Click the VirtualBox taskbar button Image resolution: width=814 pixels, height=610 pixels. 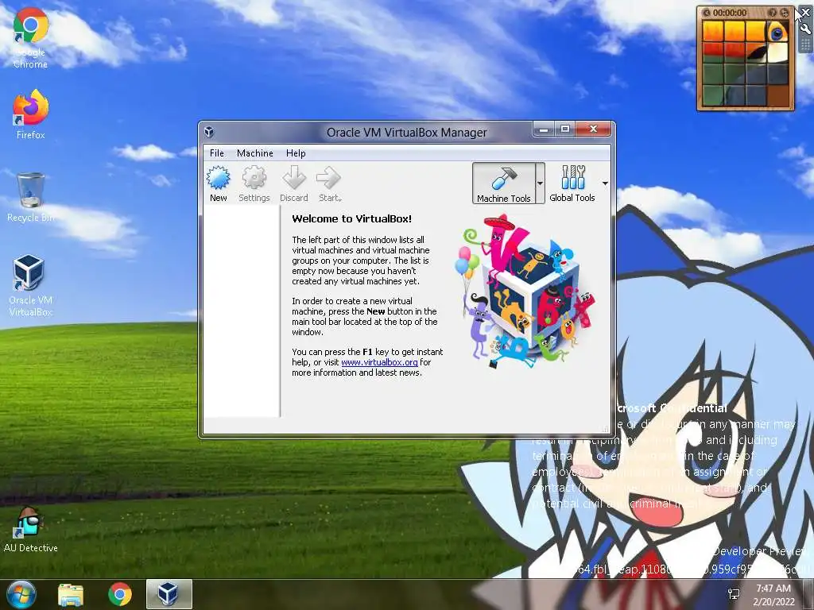click(169, 594)
